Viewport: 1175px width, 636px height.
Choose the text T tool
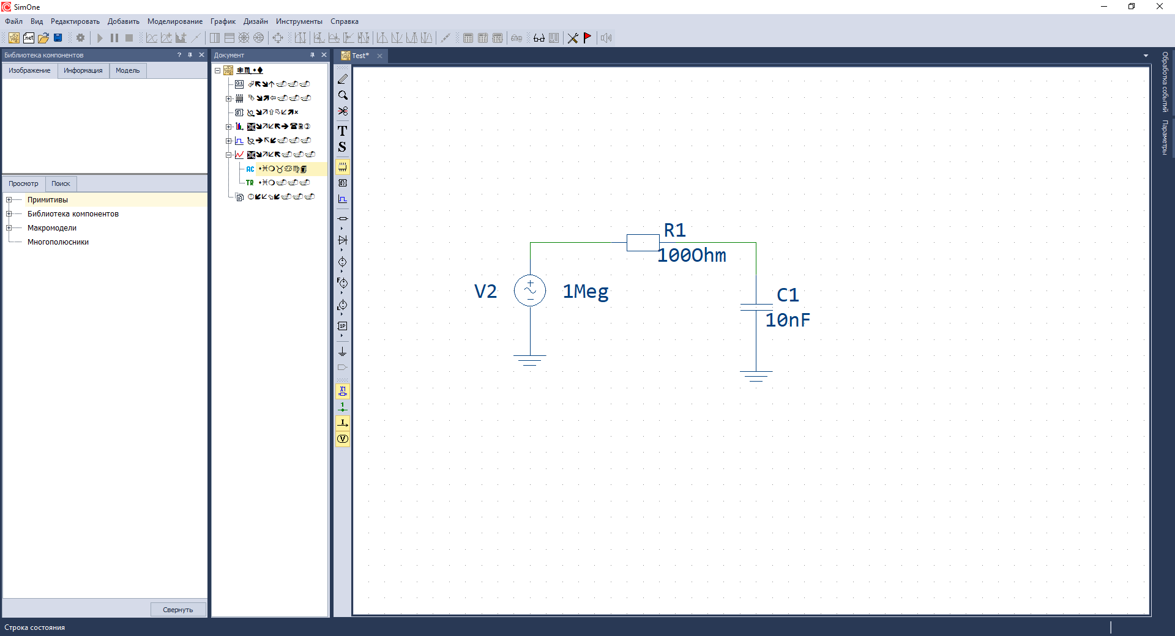tap(343, 131)
